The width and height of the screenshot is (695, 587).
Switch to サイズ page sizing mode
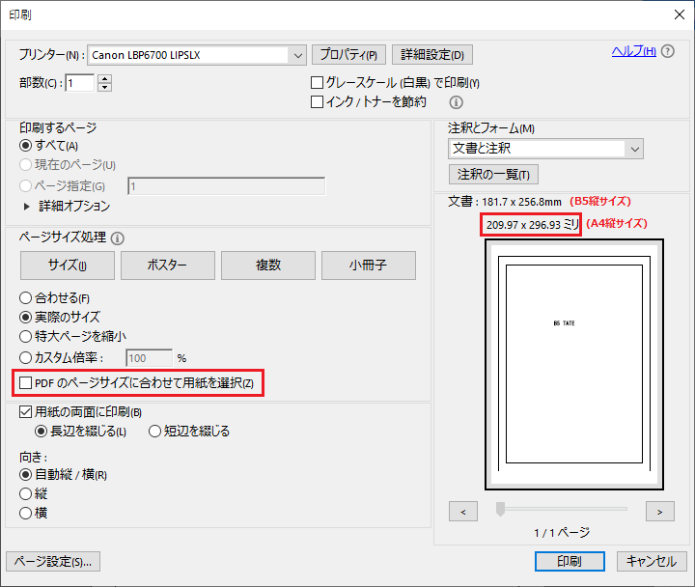68,266
